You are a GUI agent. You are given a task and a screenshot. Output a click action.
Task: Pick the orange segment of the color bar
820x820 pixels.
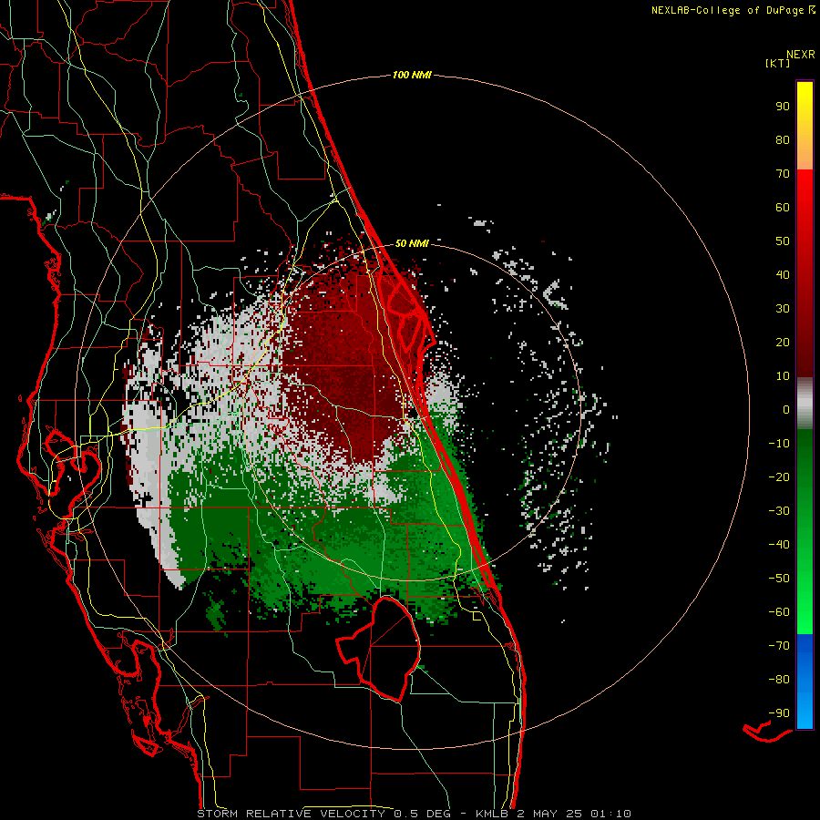coord(805,154)
